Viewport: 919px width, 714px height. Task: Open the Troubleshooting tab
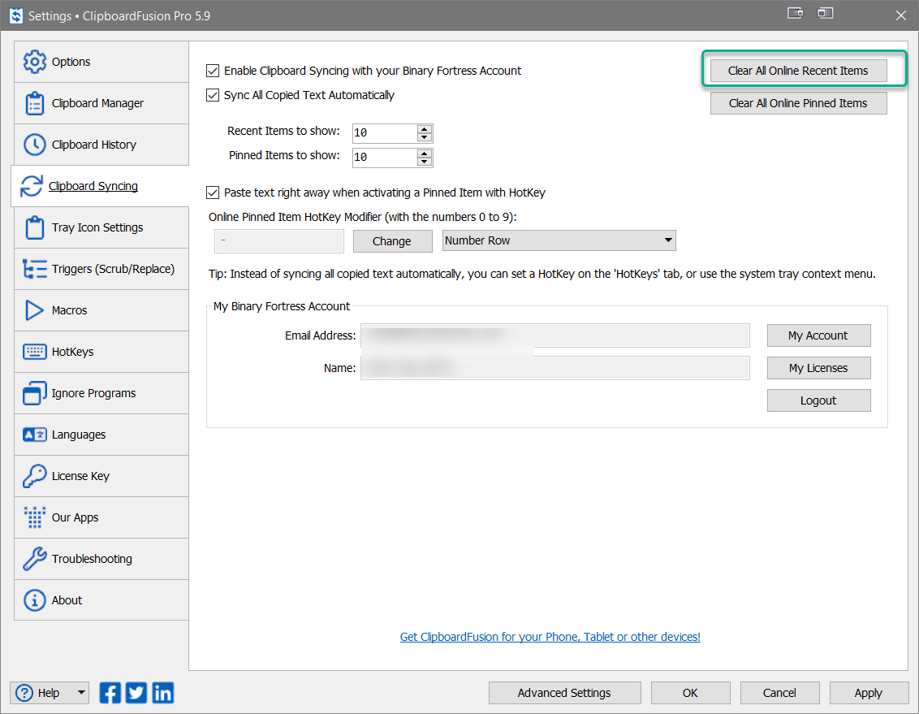point(101,559)
